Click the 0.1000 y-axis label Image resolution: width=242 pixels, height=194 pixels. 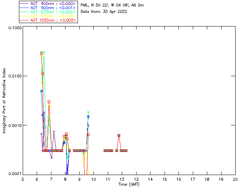coord(15,28)
